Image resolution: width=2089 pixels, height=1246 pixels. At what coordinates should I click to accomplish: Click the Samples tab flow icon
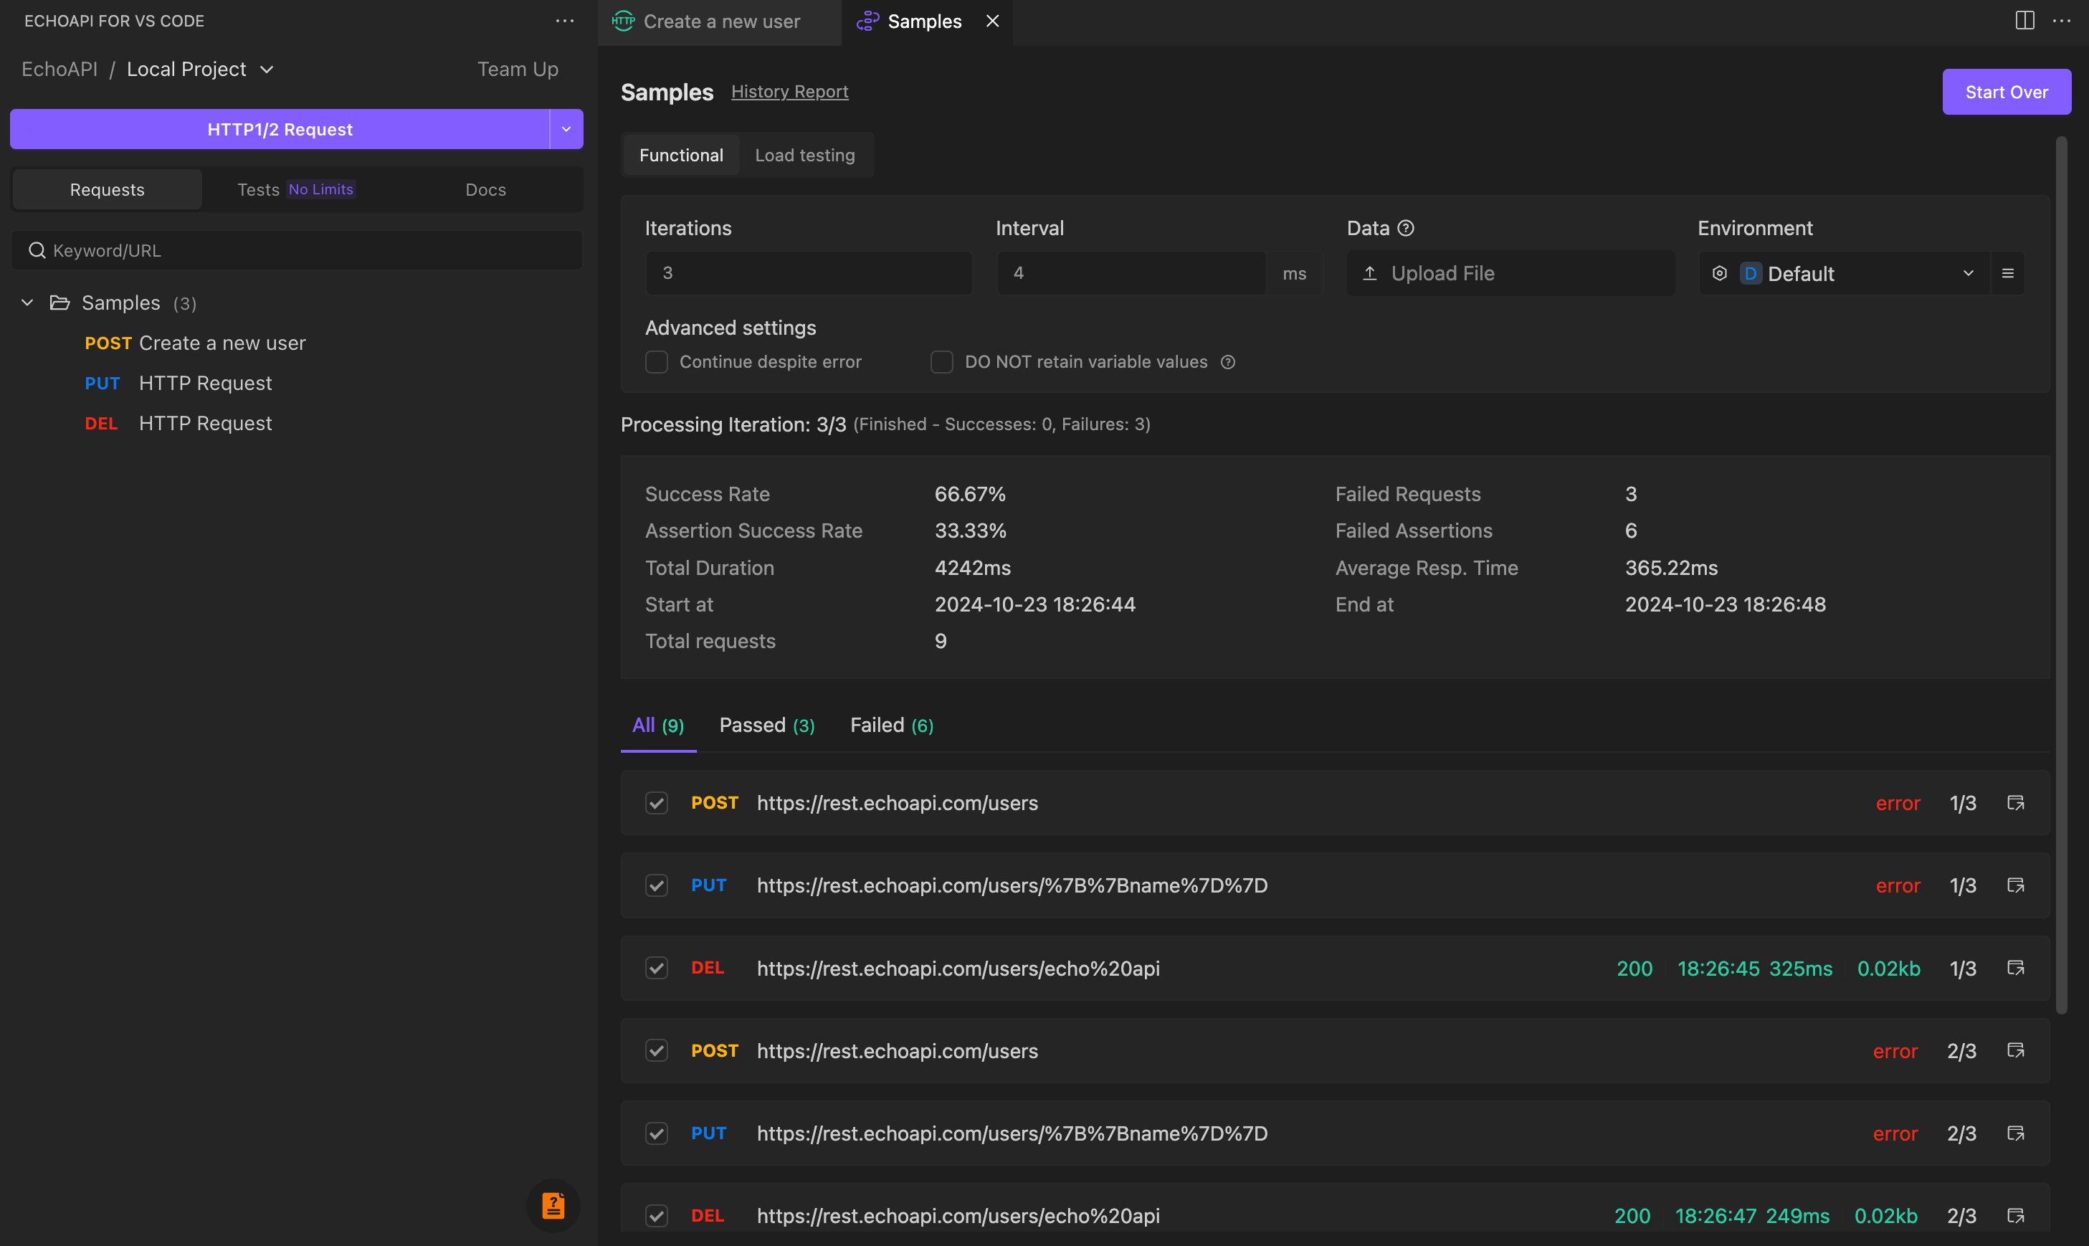click(867, 21)
